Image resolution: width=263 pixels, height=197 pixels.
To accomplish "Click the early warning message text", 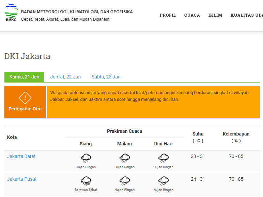I will tap(149, 96).
